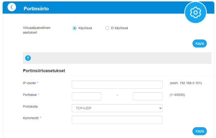Viewport: 216px width, 138px height.
Task: Click the Käytä button below Kommentti
Action: pyautogui.click(x=199, y=131)
